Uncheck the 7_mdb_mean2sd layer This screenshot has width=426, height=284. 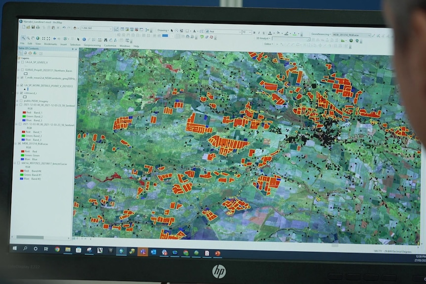[22, 78]
